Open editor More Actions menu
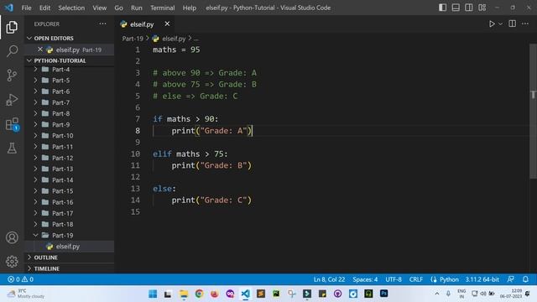This screenshot has width=537, height=302. pyautogui.click(x=525, y=23)
